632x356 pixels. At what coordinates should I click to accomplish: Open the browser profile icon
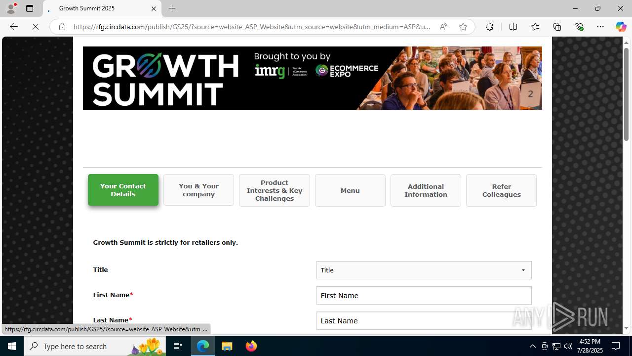[x=11, y=8]
